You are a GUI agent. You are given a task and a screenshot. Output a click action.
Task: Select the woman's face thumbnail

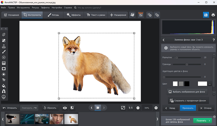click(56, 119)
